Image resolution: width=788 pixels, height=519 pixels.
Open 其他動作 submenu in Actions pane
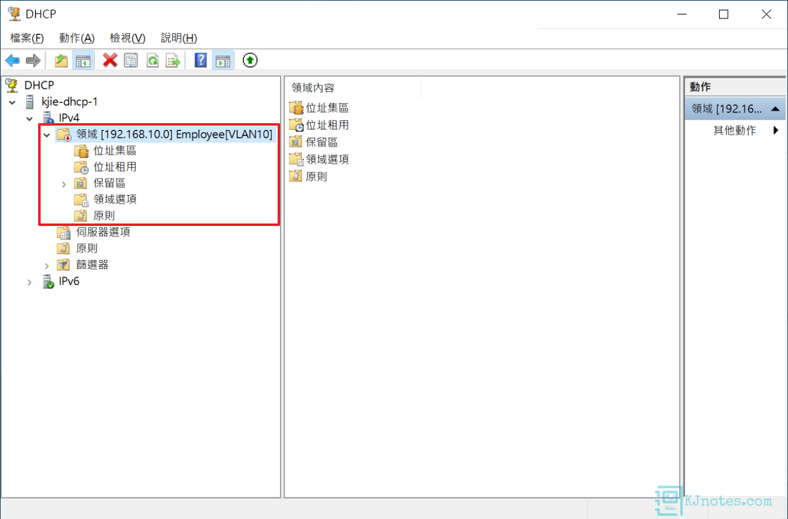(735, 131)
